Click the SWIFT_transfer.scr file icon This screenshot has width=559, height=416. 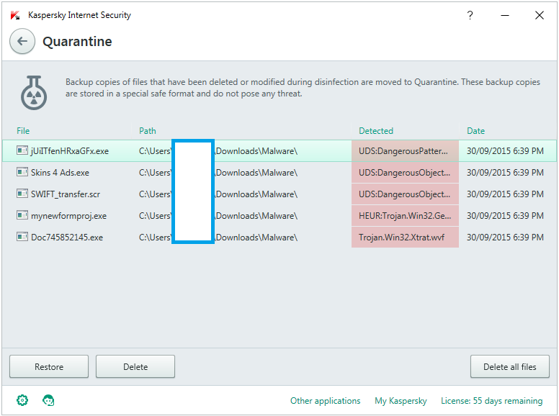point(22,194)
